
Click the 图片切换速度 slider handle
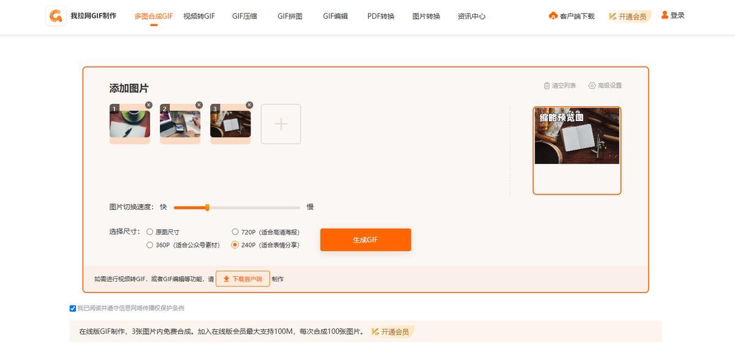(207, 207)
